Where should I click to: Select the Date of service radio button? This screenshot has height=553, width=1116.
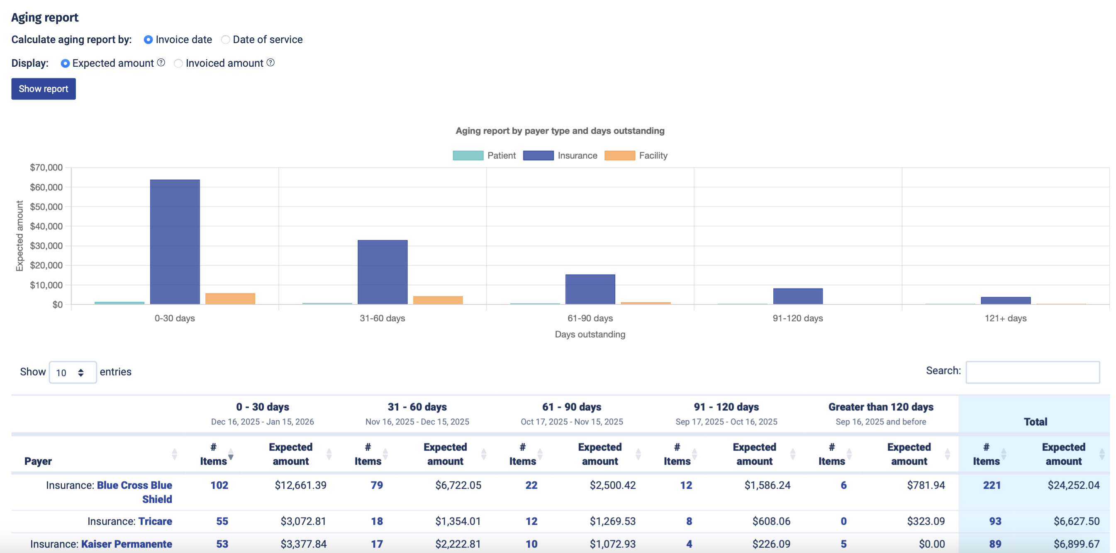click(x=225, y=39)
